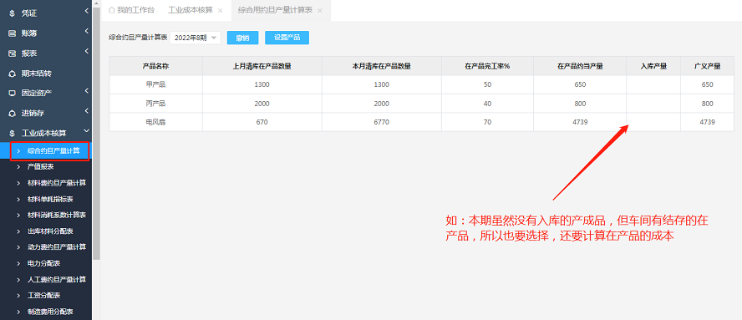Click the 广义产量 column header

coord(707,66)
